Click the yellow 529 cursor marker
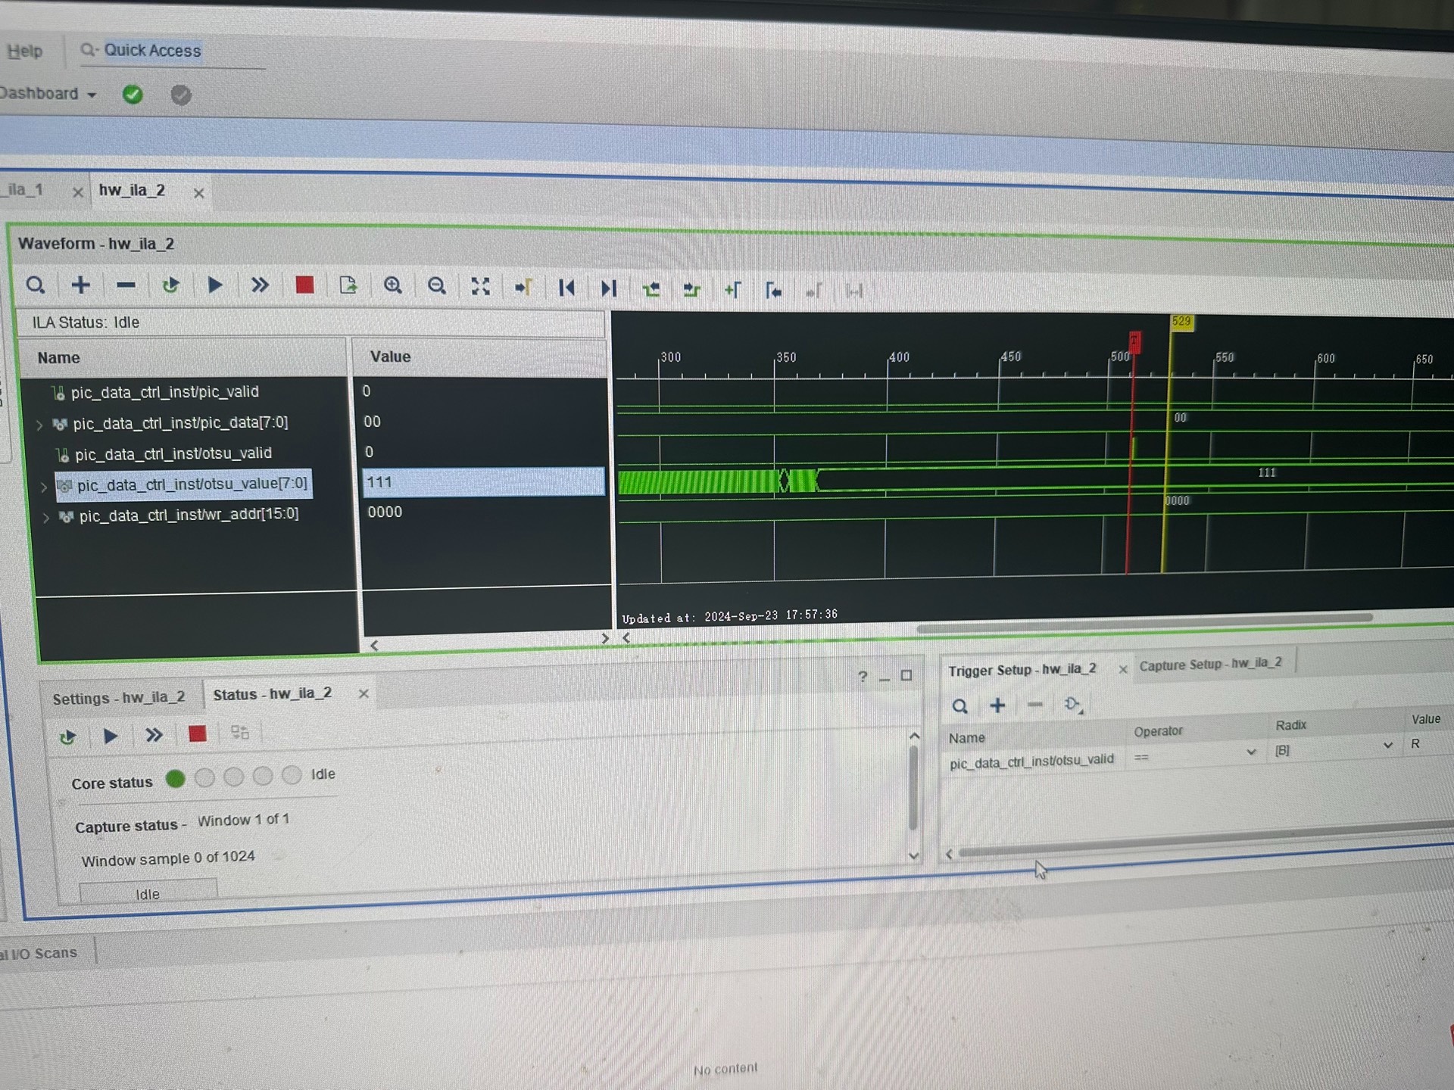The height and width of the screenshot is (1090, 1454). 1181,322
